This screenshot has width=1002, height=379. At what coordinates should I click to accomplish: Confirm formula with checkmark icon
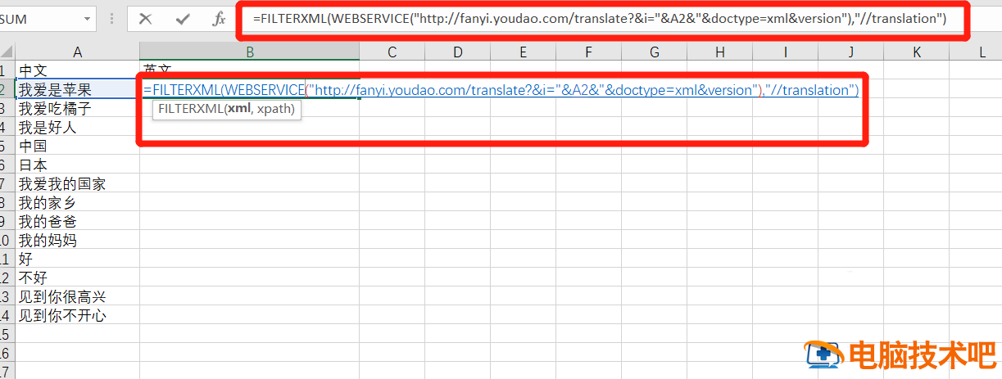coord(183,19)
